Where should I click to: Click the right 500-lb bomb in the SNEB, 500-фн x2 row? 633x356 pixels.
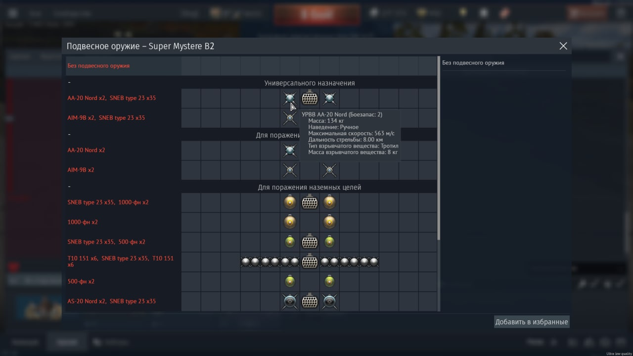coord(329,242)
